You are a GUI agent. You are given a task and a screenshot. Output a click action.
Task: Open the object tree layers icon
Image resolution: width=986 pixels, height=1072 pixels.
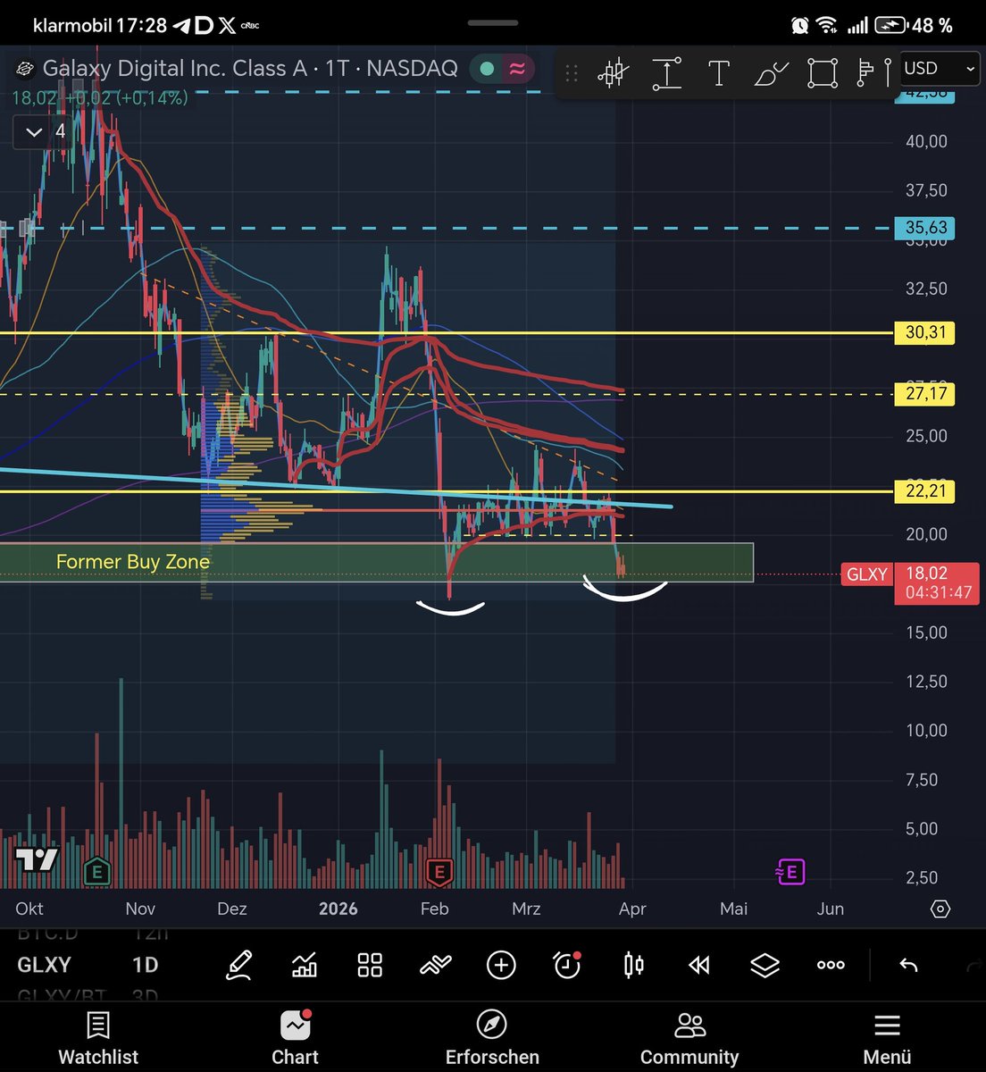(765, 965)
